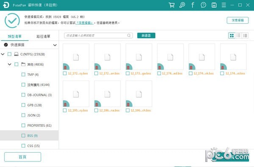Image resolution: width=254 pixels, height=167 pixels.
Task: Check the 其他 (4836) checkbox
Action: pos(17,64)
